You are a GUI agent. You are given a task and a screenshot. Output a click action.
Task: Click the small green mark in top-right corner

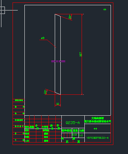(x=105, y=9)
